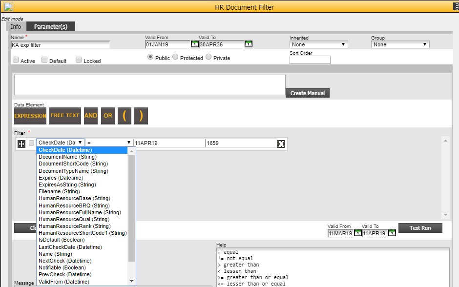This screenshot has height=287, width=459.
Task: Insert an AND operator
Action: (90, 116)
